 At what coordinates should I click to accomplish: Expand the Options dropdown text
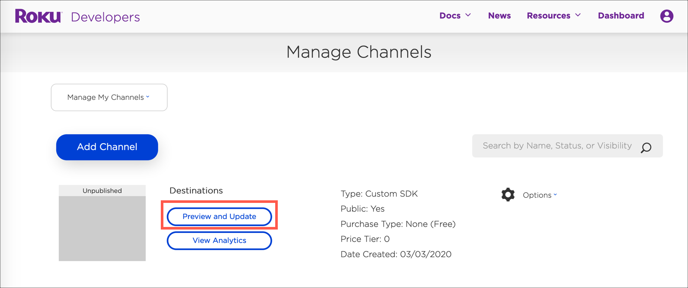(537, 195)
